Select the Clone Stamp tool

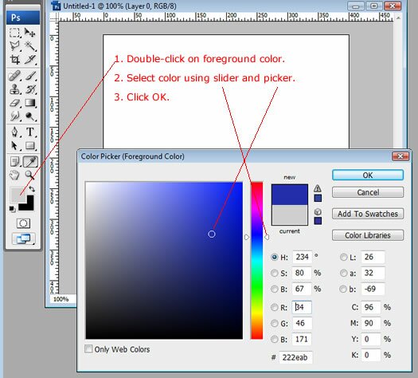pos(14,89)
